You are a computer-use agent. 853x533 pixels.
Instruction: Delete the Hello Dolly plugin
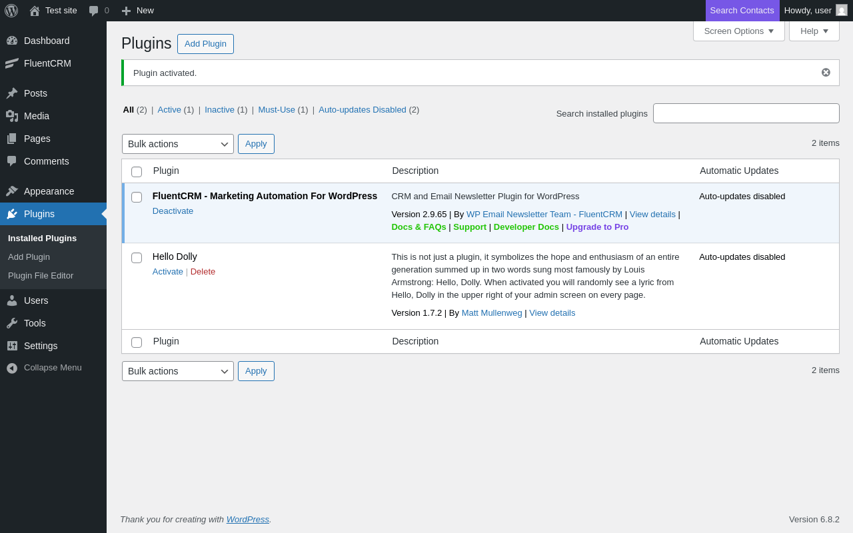(x=203, y=272)
